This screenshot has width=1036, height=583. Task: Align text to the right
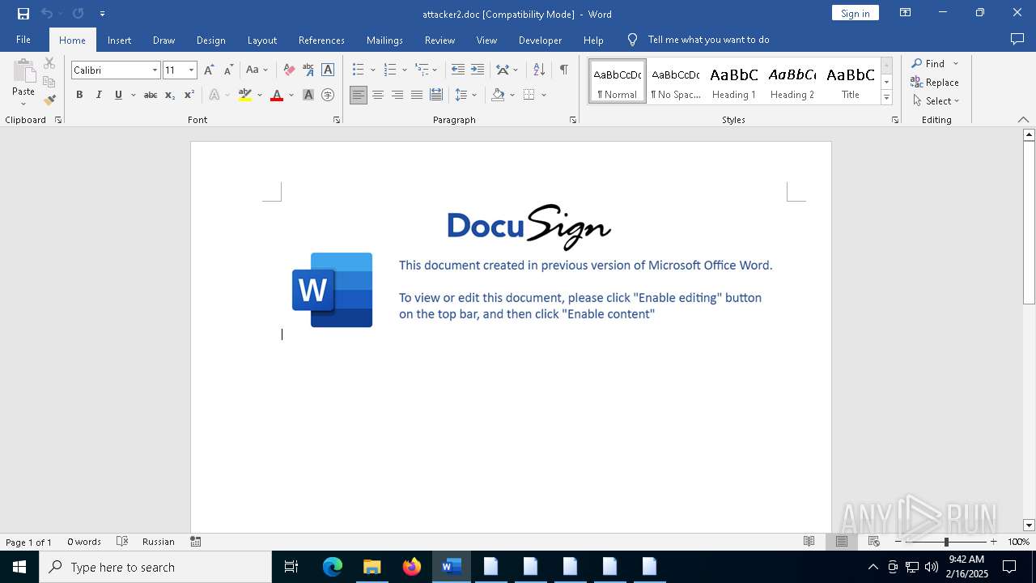tap(397, 95)
